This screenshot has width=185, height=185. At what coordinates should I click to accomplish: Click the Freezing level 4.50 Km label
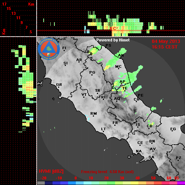click(107, 172)
